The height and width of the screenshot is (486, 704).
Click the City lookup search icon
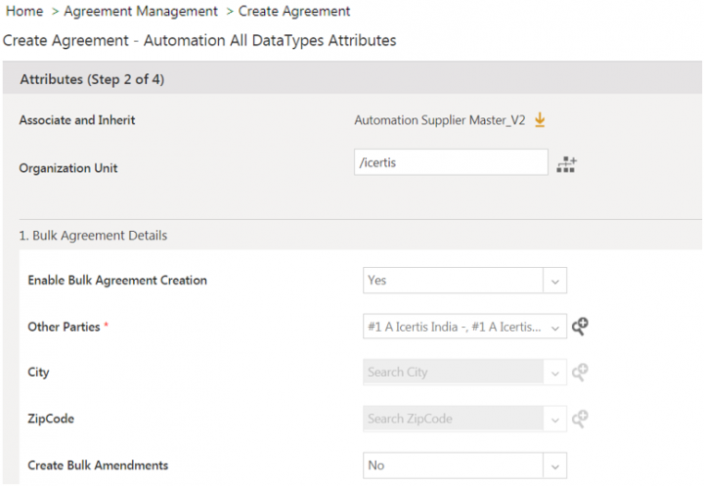pyautogui.click(x=580, y=373)
